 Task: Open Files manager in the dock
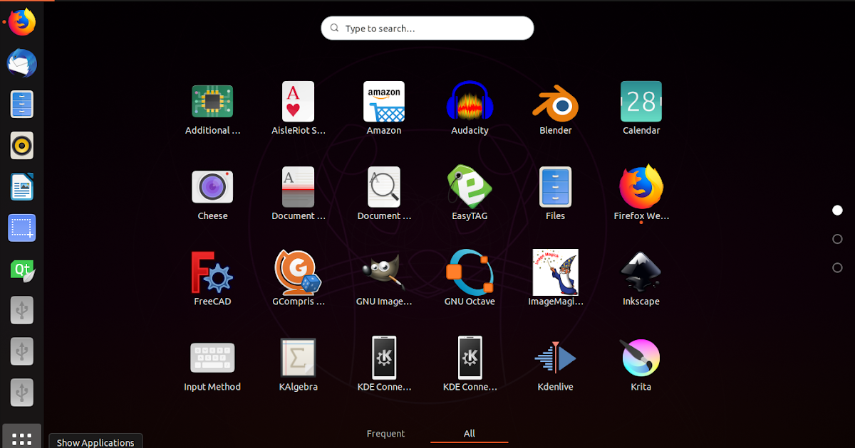click(x=22, y=105)
